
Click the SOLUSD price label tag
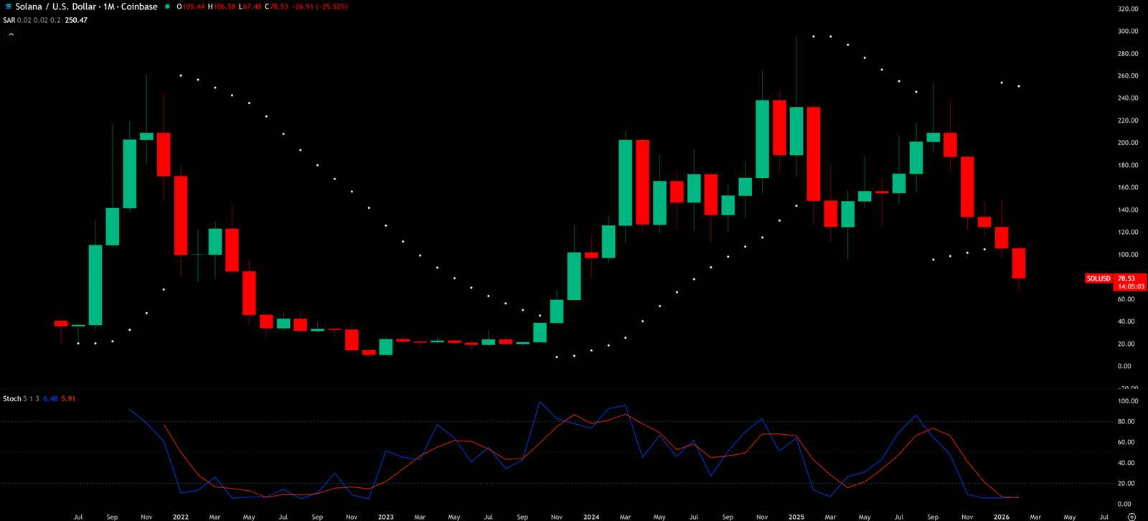click(1098, 278)
